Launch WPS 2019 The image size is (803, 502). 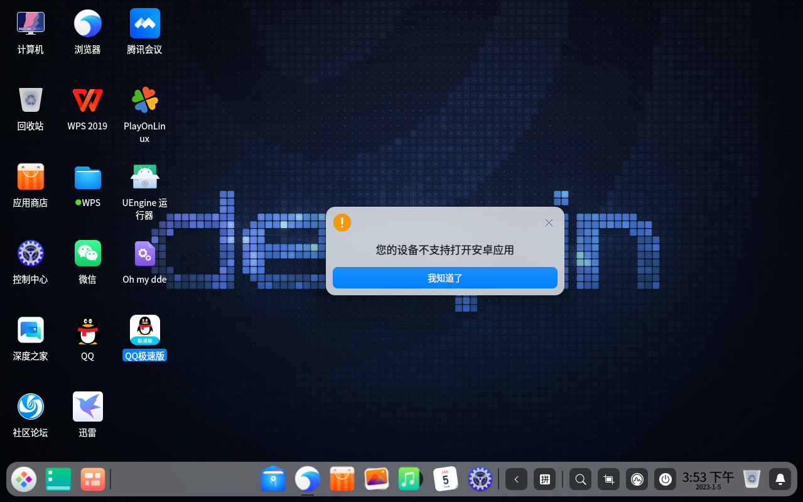coord(87,100)
